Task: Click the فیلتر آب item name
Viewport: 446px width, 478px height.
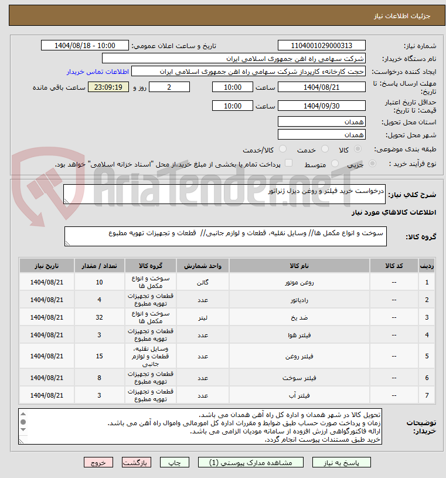Action: click(299, 395)
